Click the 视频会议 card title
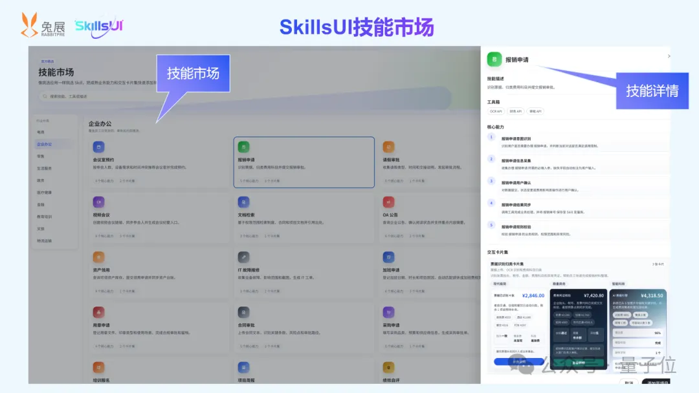The height and width of the screenshot is (393, 699). [101, 215]
